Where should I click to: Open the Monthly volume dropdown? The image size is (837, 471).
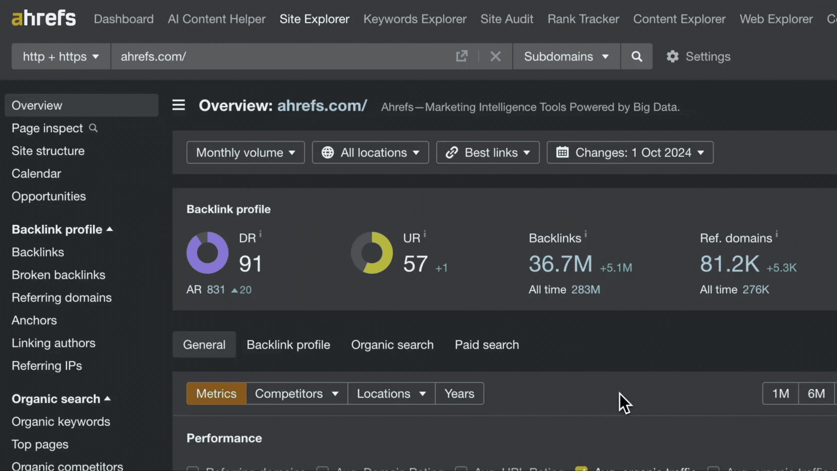click(246, 152)
